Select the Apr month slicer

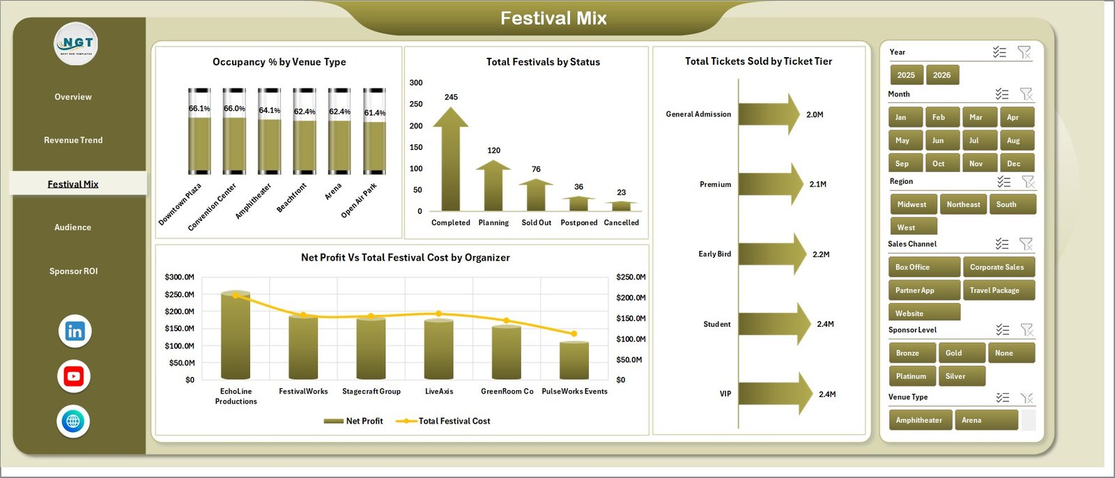1017,117
